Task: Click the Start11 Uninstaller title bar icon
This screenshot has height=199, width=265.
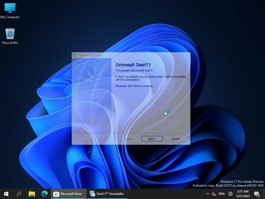Action: pyautogui.click(x=75, y=55)
